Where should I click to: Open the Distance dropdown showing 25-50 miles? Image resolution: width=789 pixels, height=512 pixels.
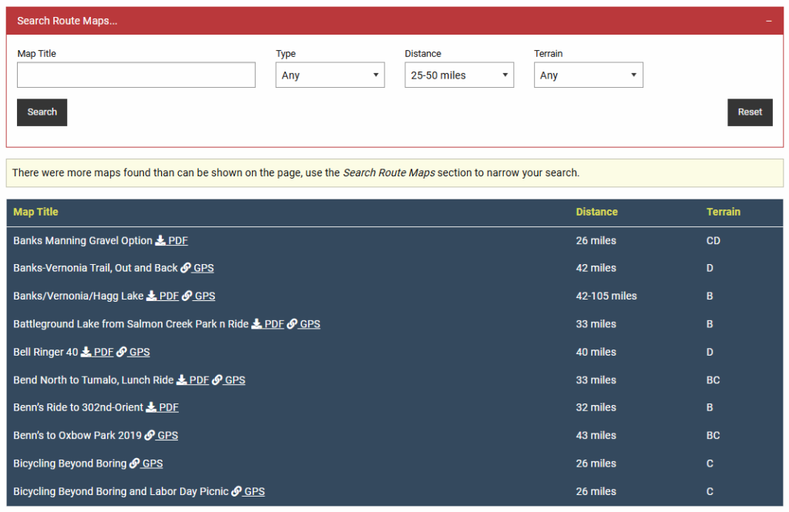click(x=459, y=75)
